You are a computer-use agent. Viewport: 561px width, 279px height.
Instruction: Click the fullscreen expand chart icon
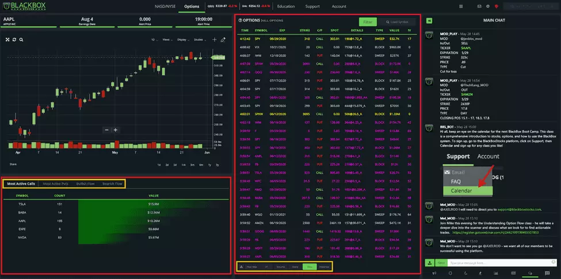coord(7,40)
